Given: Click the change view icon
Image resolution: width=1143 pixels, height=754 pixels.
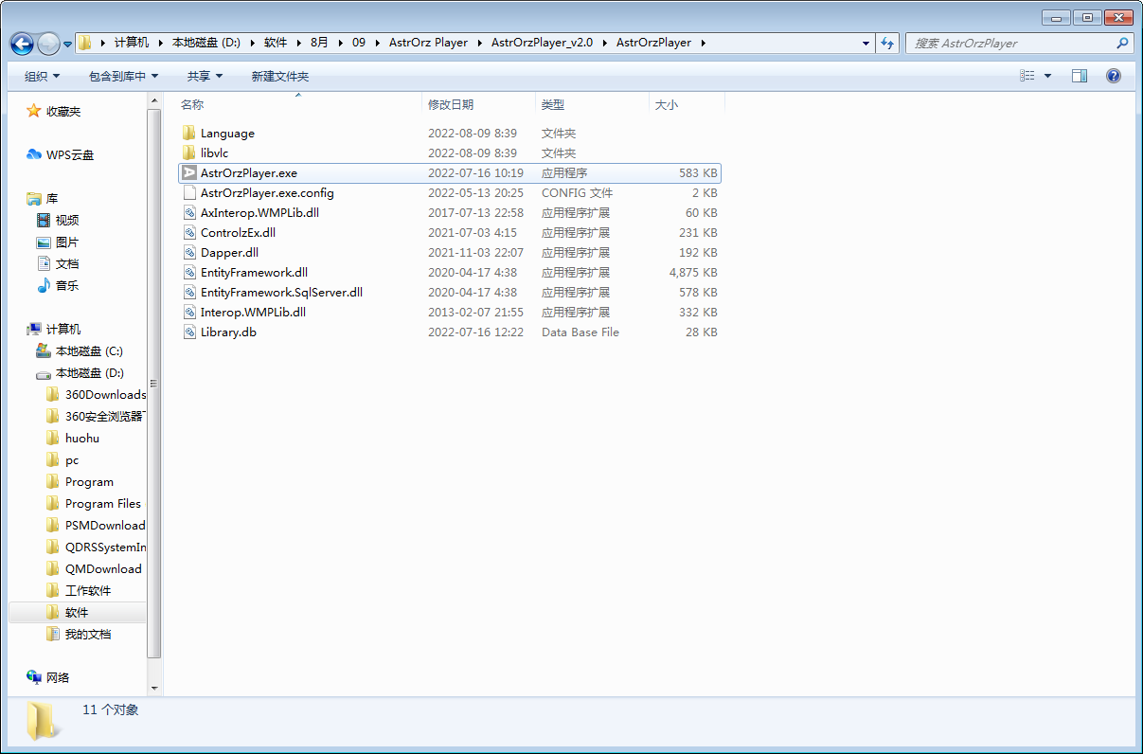Looking at the screenshot, I should point(1027,76).
